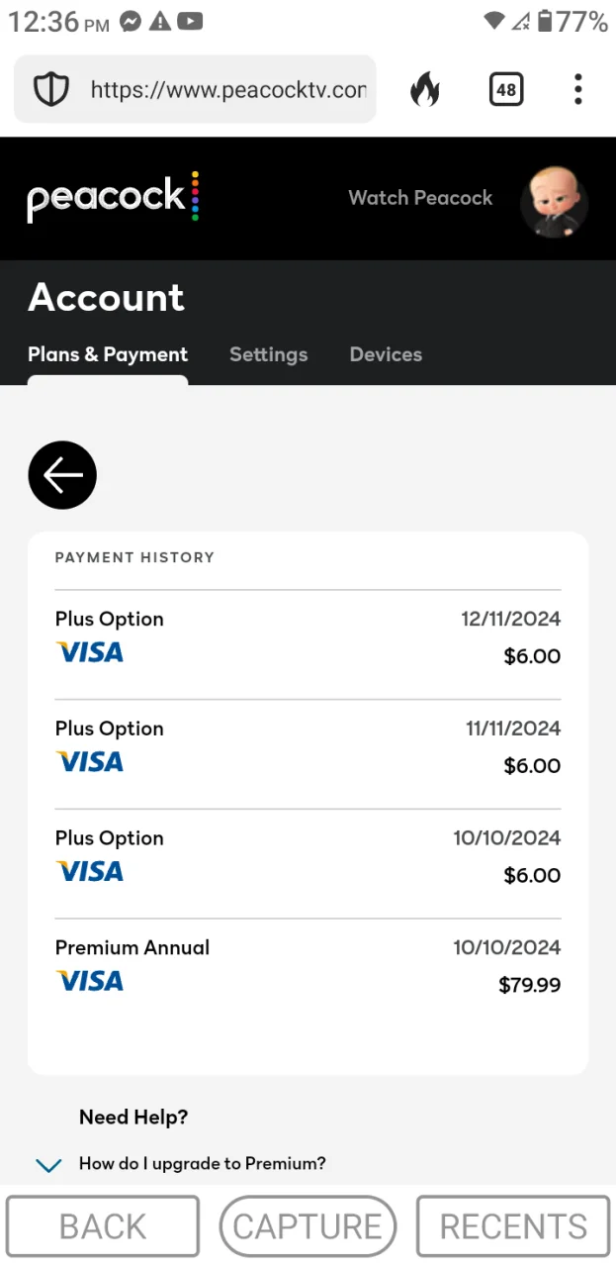Tap the flame icon in browser toolbar
The image size is (616, 1267).
[x=425, y=90]
